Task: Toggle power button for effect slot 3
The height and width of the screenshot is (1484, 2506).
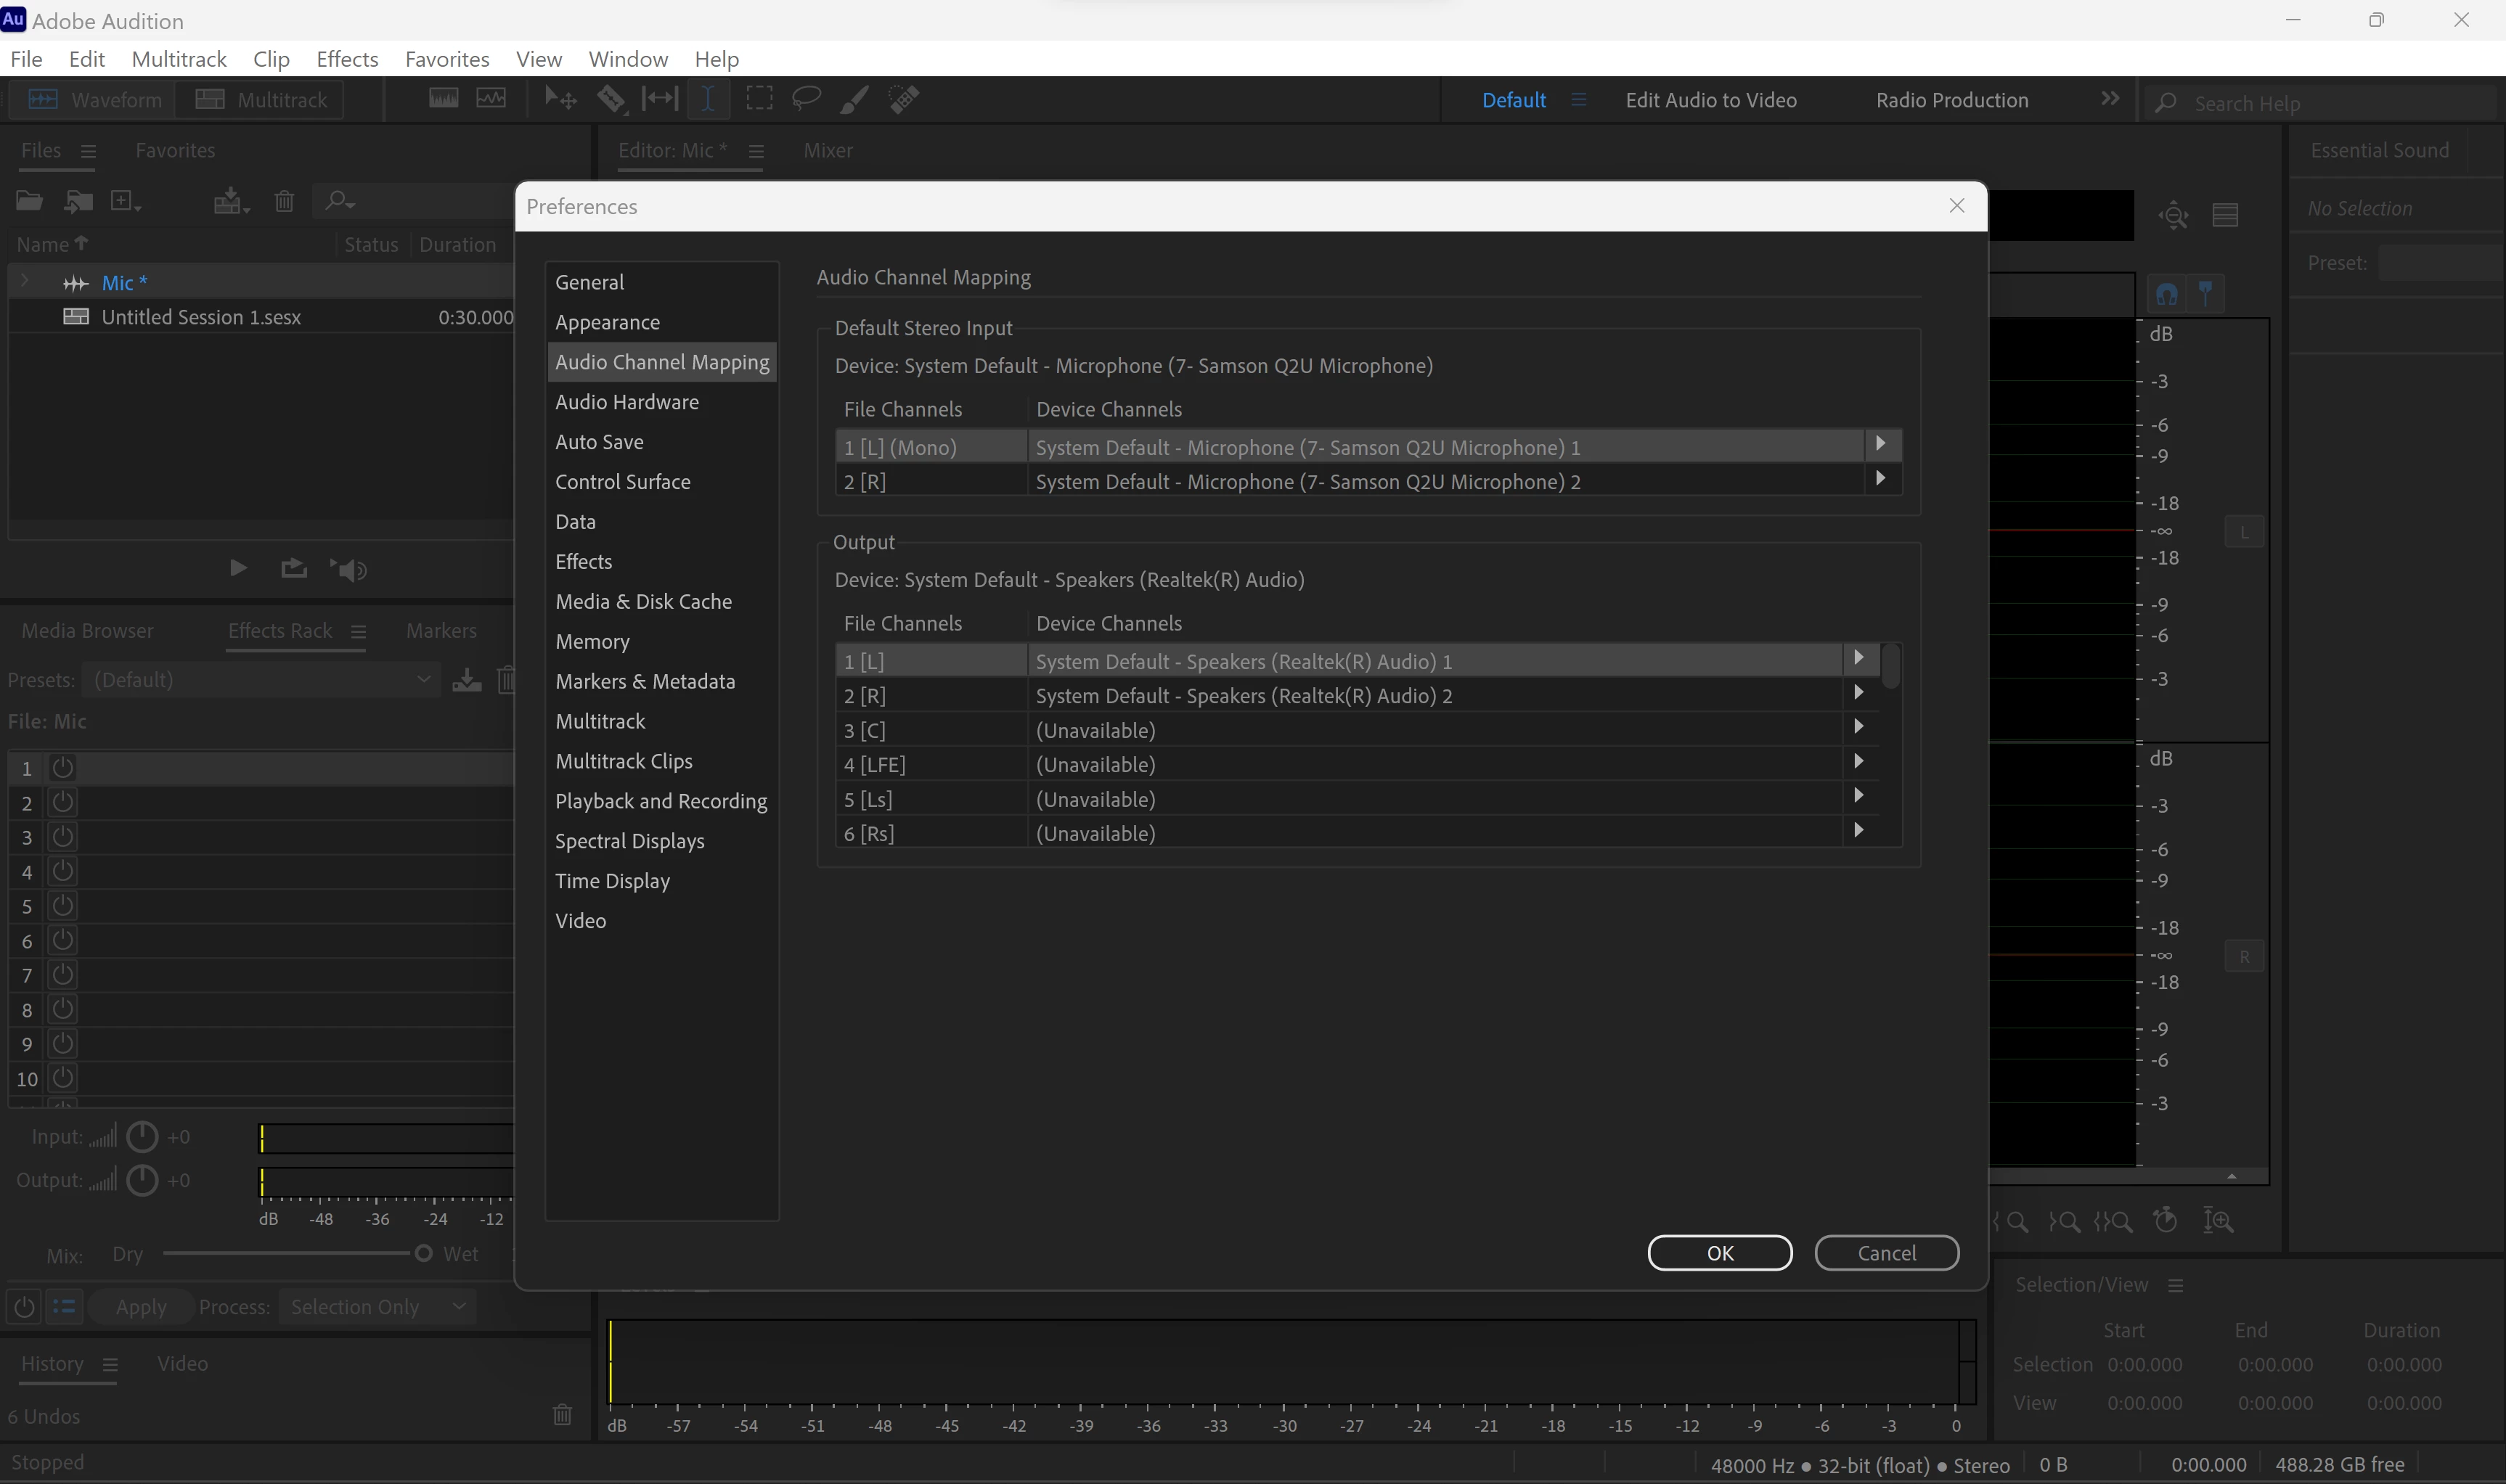Action: coord(62,836)
